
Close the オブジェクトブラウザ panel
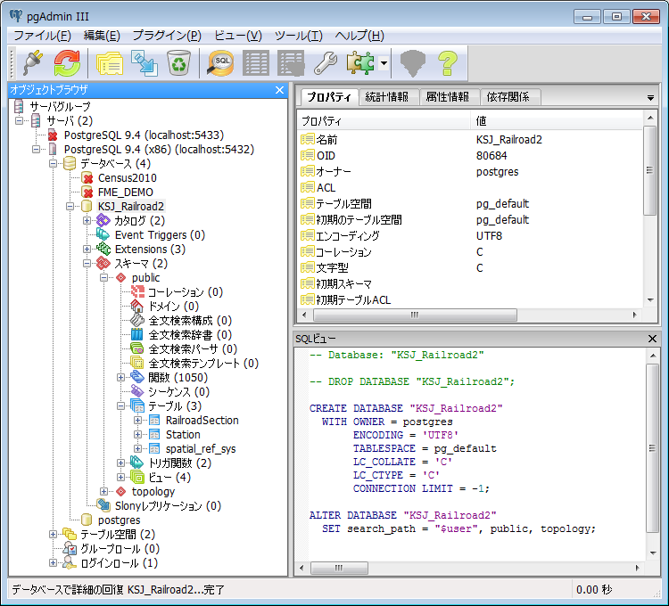tap(279, 90)
